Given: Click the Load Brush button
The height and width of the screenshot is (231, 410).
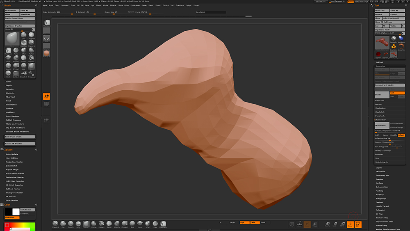Looking at the screenshot, I should pos(12,11).
